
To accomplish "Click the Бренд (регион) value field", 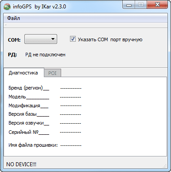I will 71,88.
